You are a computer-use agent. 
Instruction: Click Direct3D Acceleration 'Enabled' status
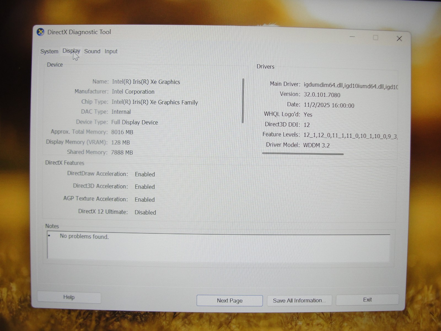coord(145,187)
